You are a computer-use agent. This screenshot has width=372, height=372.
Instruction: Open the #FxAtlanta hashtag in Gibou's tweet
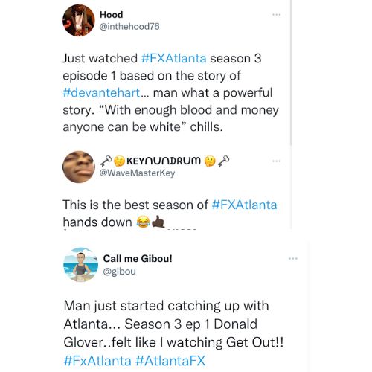point(97,361)
